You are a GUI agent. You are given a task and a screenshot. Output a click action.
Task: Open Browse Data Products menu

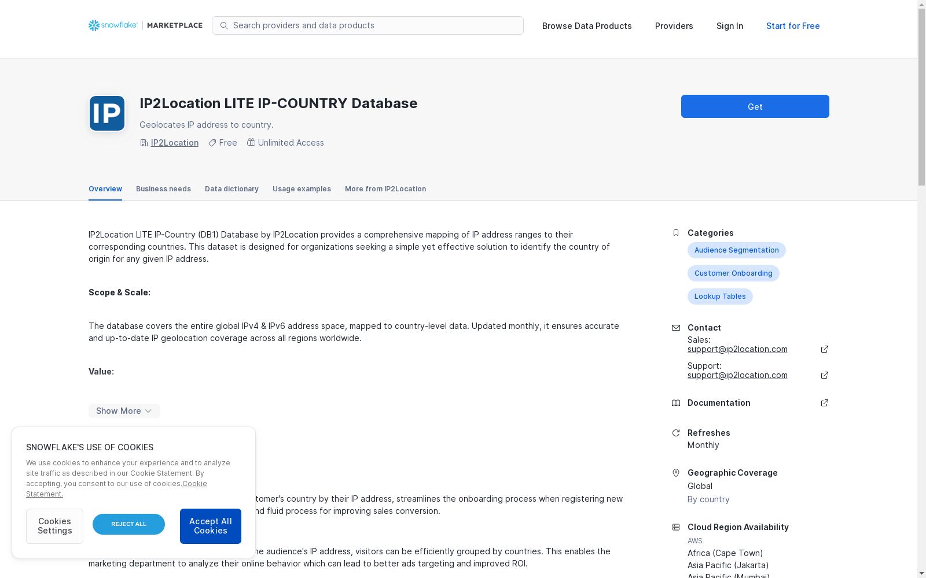pos(587,26)
